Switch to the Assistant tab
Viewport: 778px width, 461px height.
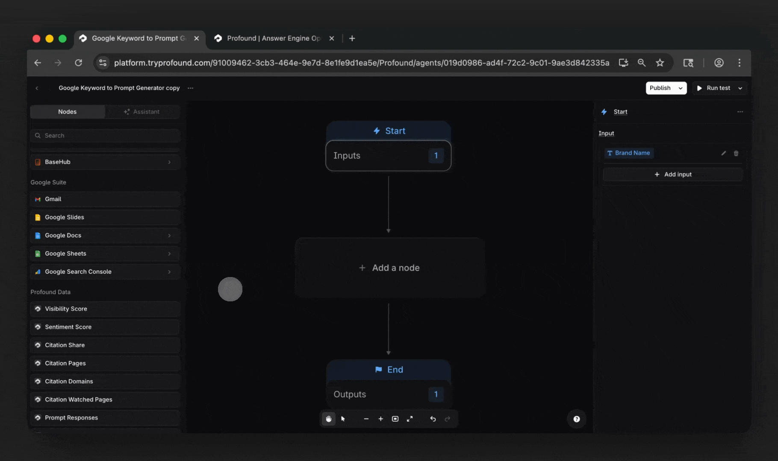coord(142,112)
